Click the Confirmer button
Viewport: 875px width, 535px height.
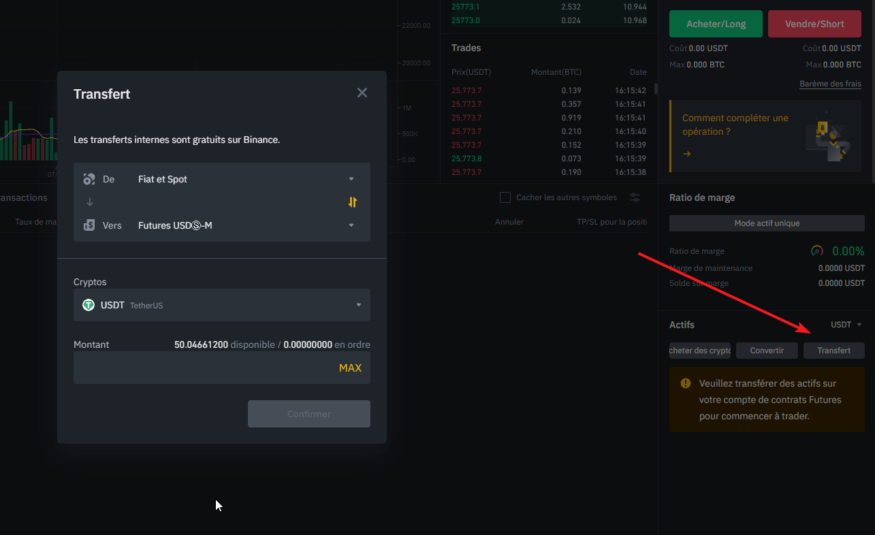309,414
